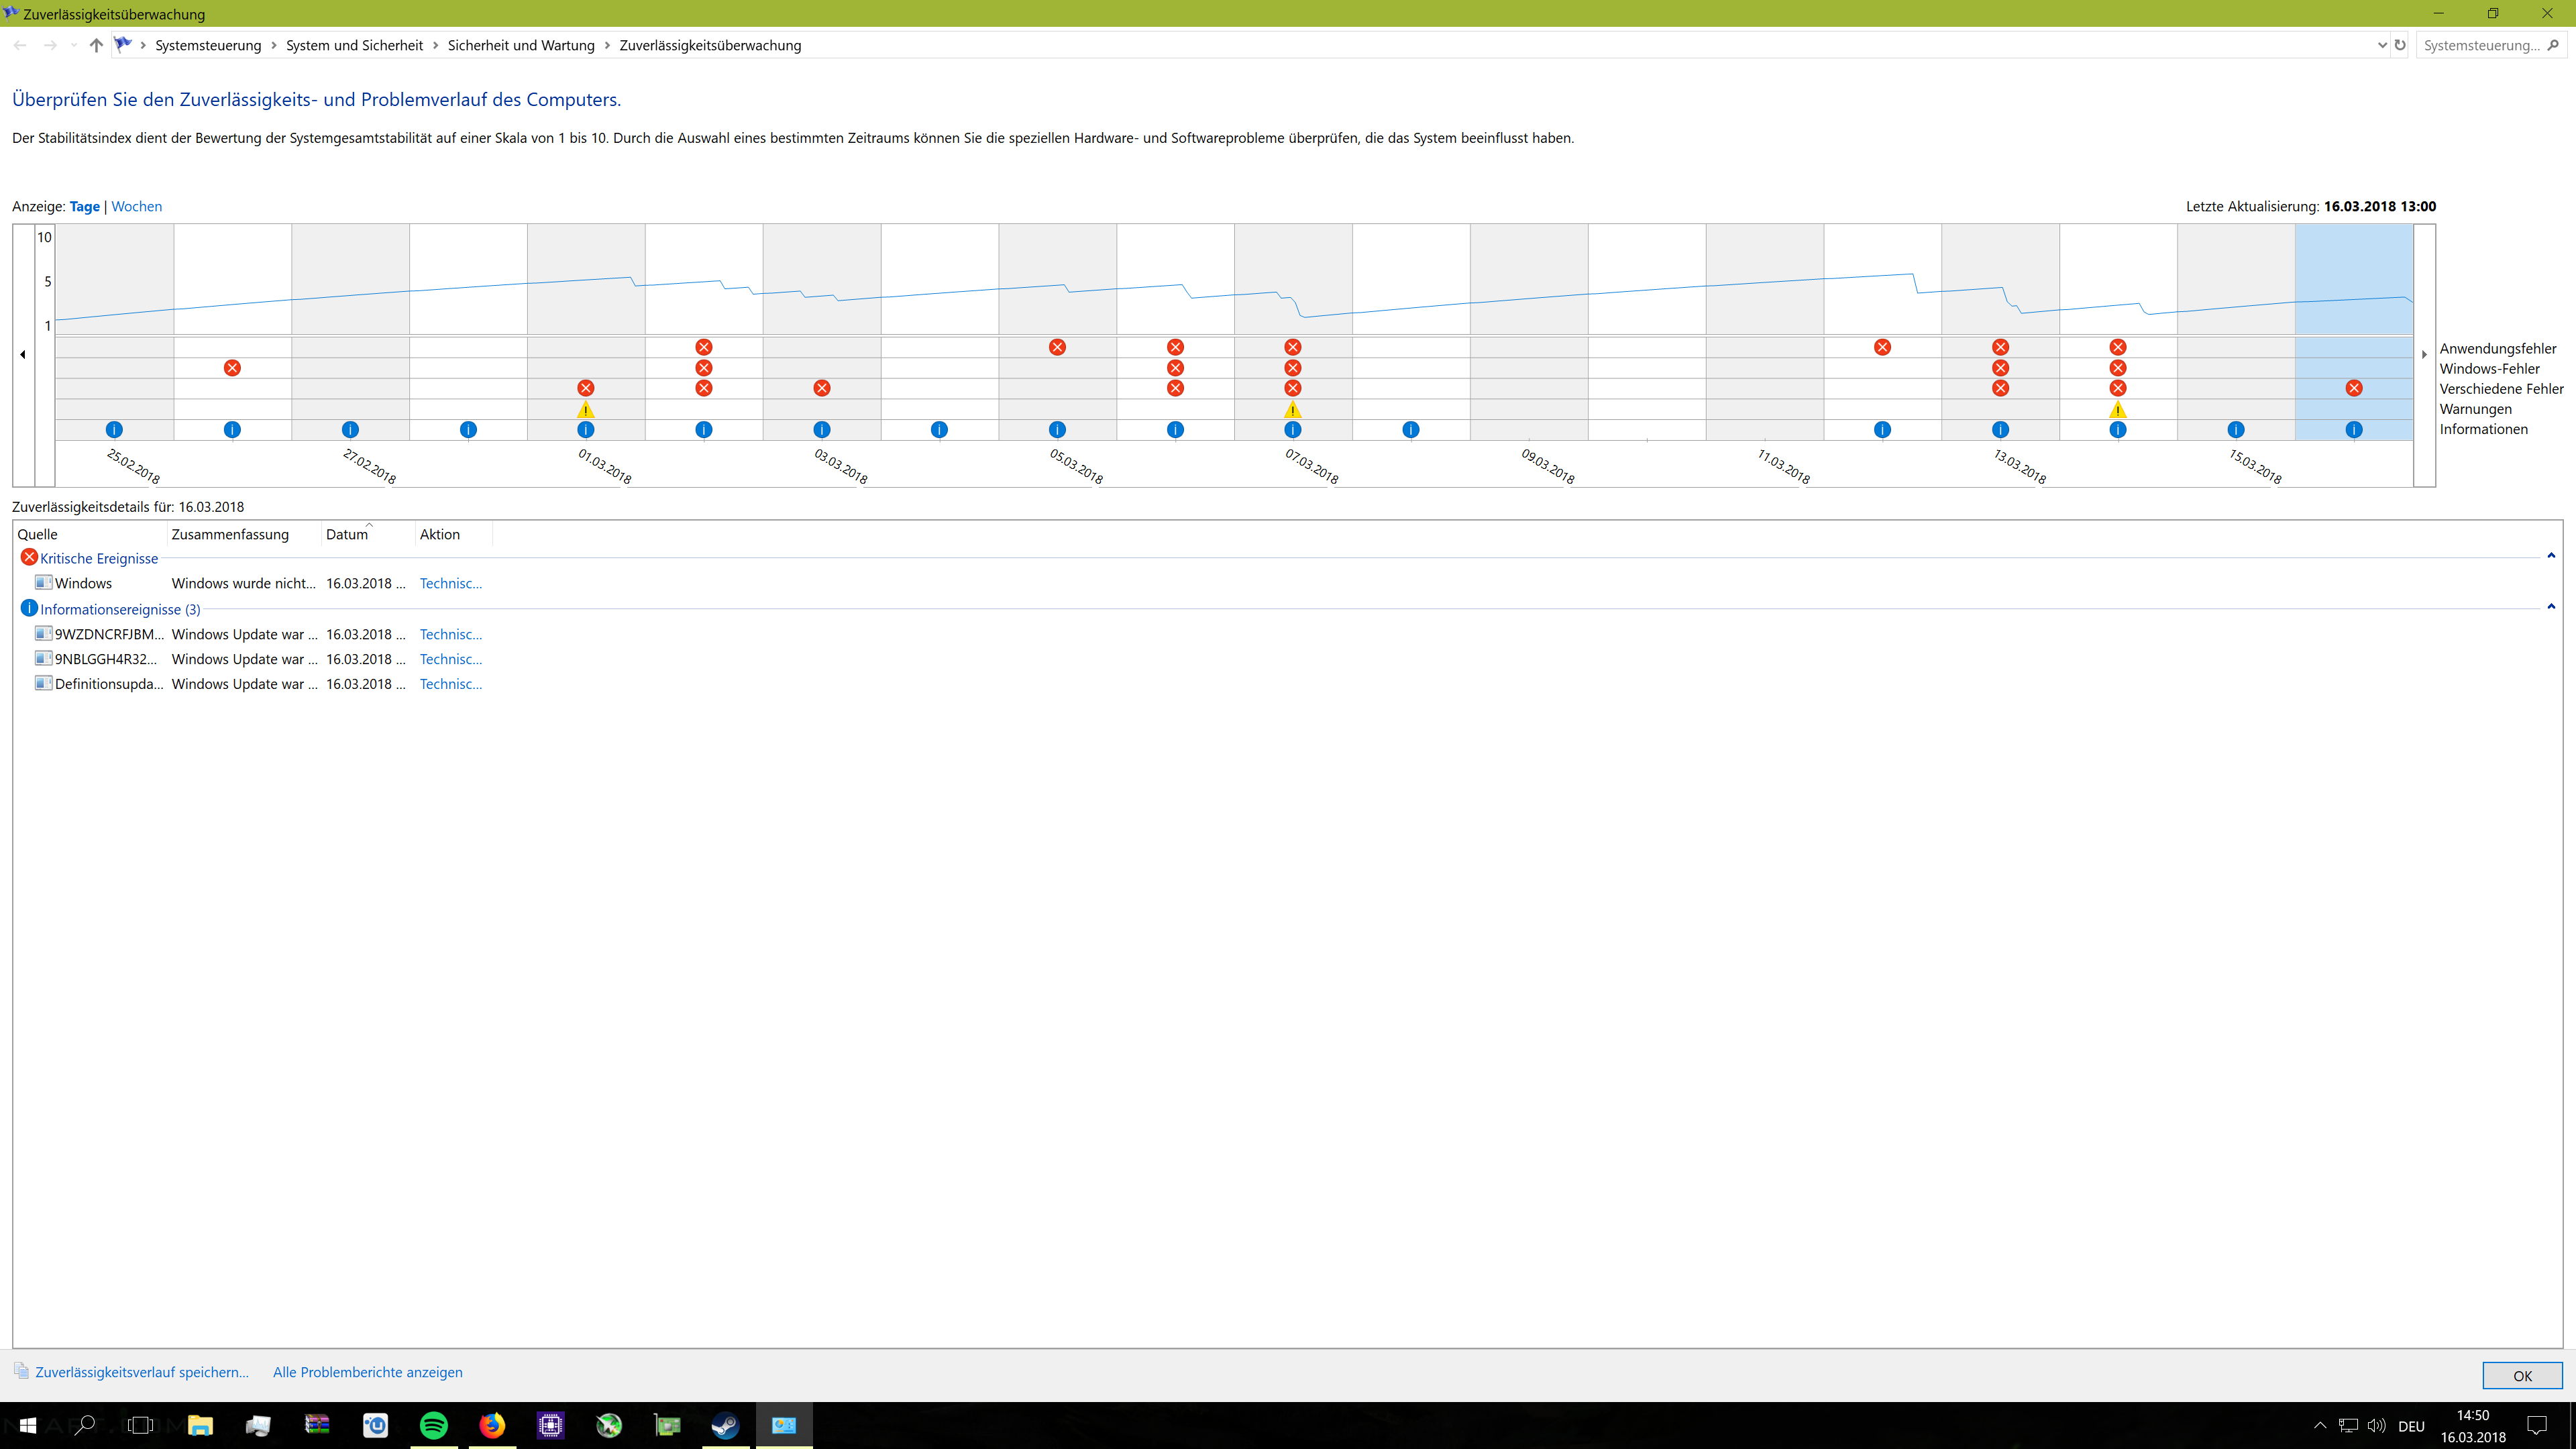Click the OK button
This screenshot has width=2576, height=1449.
pyautogui.click(x=2522, y=1376)
